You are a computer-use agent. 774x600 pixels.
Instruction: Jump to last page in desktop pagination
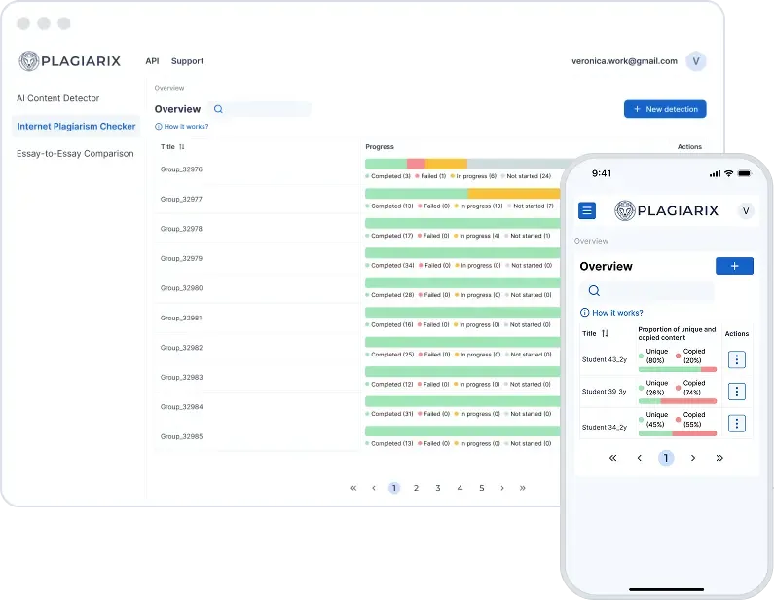pyautogui.click(x=522, y=488)
